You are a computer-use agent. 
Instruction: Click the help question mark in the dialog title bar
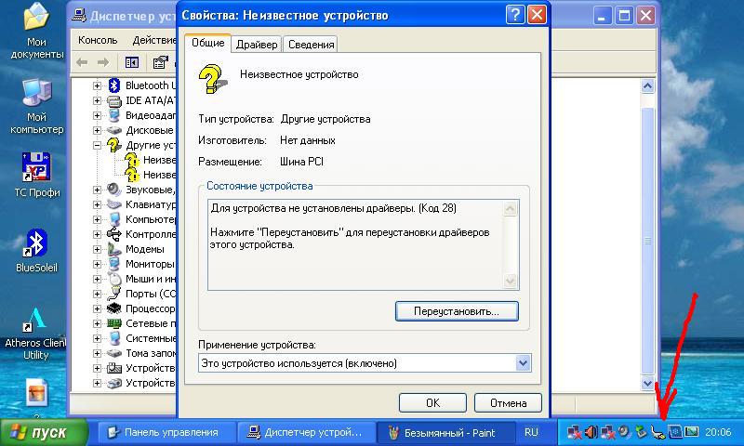coord(514,15)
